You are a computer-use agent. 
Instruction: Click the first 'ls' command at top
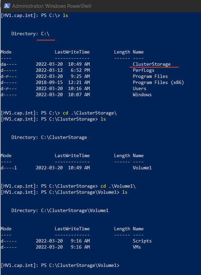pos(65,16)
